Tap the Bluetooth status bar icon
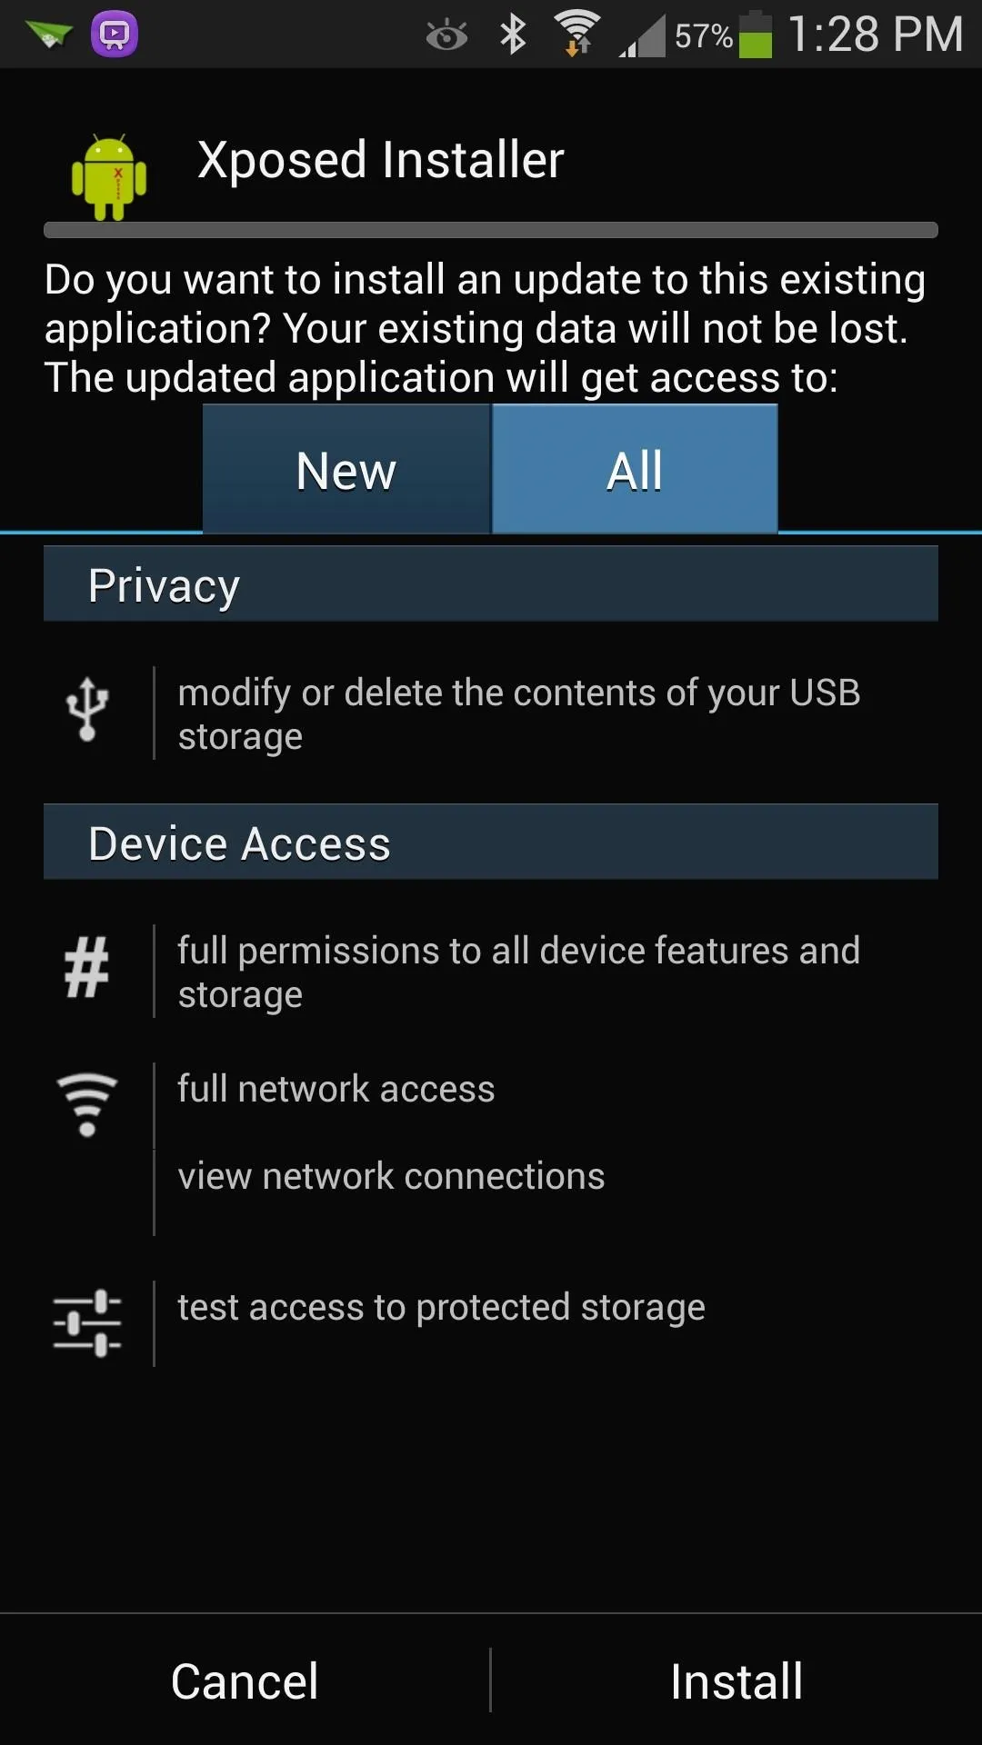 pyautogui.click(x=514, y=35)
